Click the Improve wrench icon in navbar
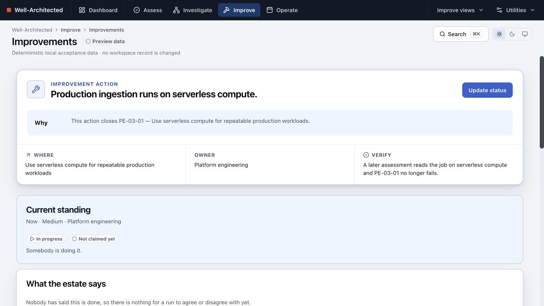Image resolution: width=544 pixels, height=306 pixels. click(227, 10)
